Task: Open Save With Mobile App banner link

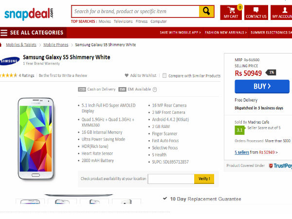Action: 180,33
